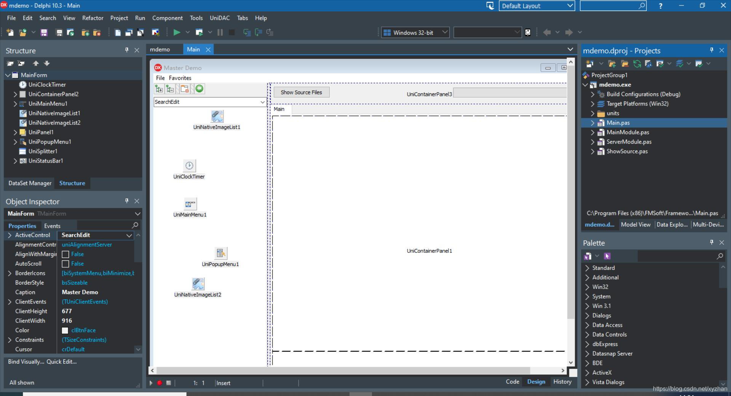Toggle the AlignWithMargins False checkbox
Screen dimensions: 731x396
65,254
